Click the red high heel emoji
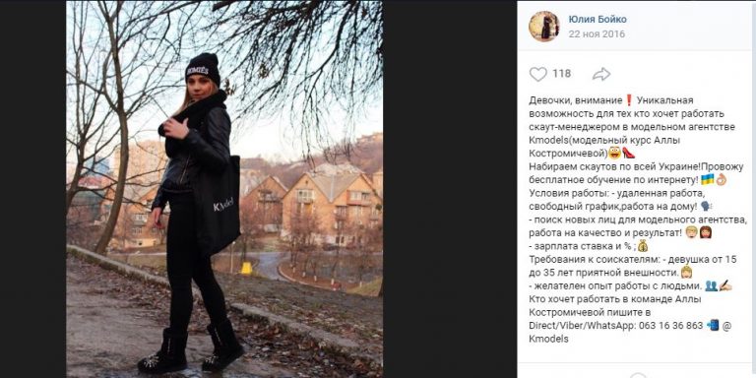 [628, 153]
